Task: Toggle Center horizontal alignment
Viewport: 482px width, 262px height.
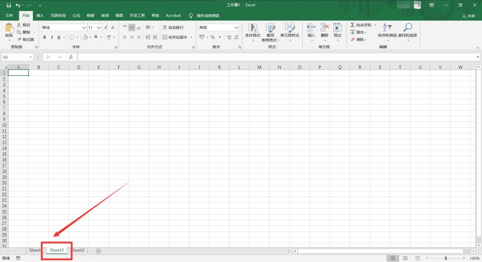Action: pos(132,37)
